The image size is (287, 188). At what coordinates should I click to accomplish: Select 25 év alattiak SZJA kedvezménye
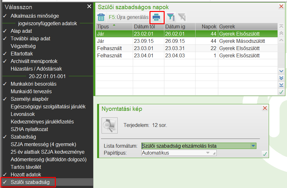[x=48, y=152]
